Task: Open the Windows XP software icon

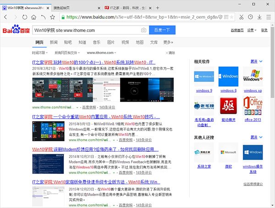Action: coord(253,77)
